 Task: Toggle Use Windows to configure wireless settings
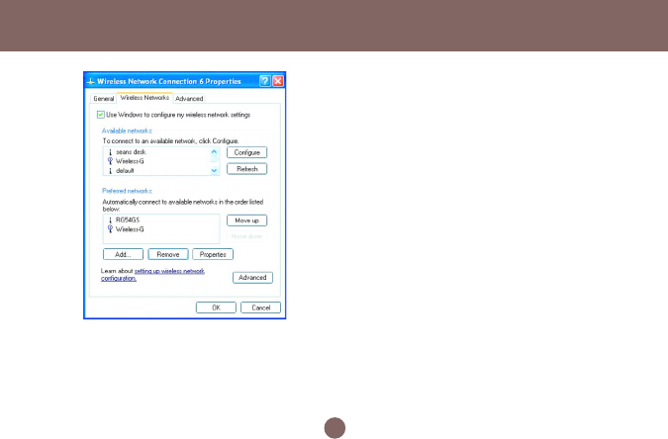101,115
